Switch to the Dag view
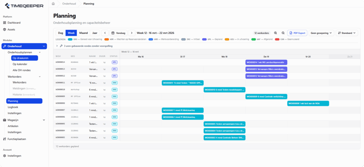This screenshot has width=364, height=167. click(60, 33)
